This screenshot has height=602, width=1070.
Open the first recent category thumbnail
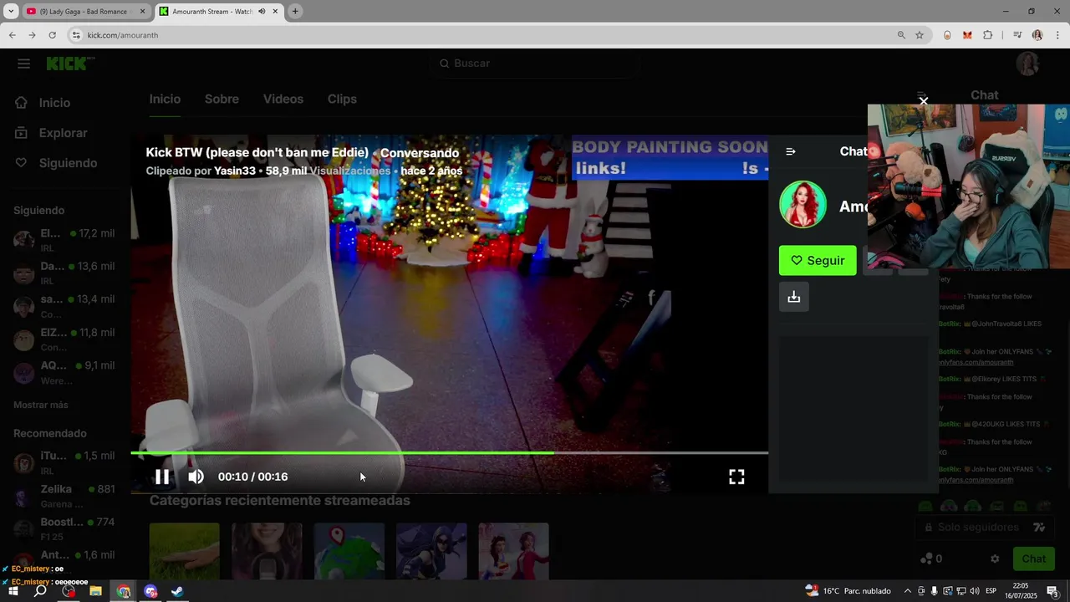click(x=185, y=551)
